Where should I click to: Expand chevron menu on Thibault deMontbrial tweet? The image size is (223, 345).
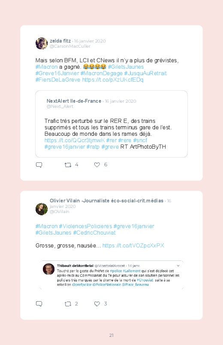coord(178,266)
